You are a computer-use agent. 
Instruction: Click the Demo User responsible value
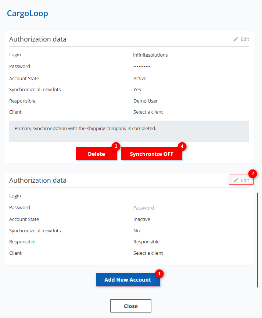[146, 101]
